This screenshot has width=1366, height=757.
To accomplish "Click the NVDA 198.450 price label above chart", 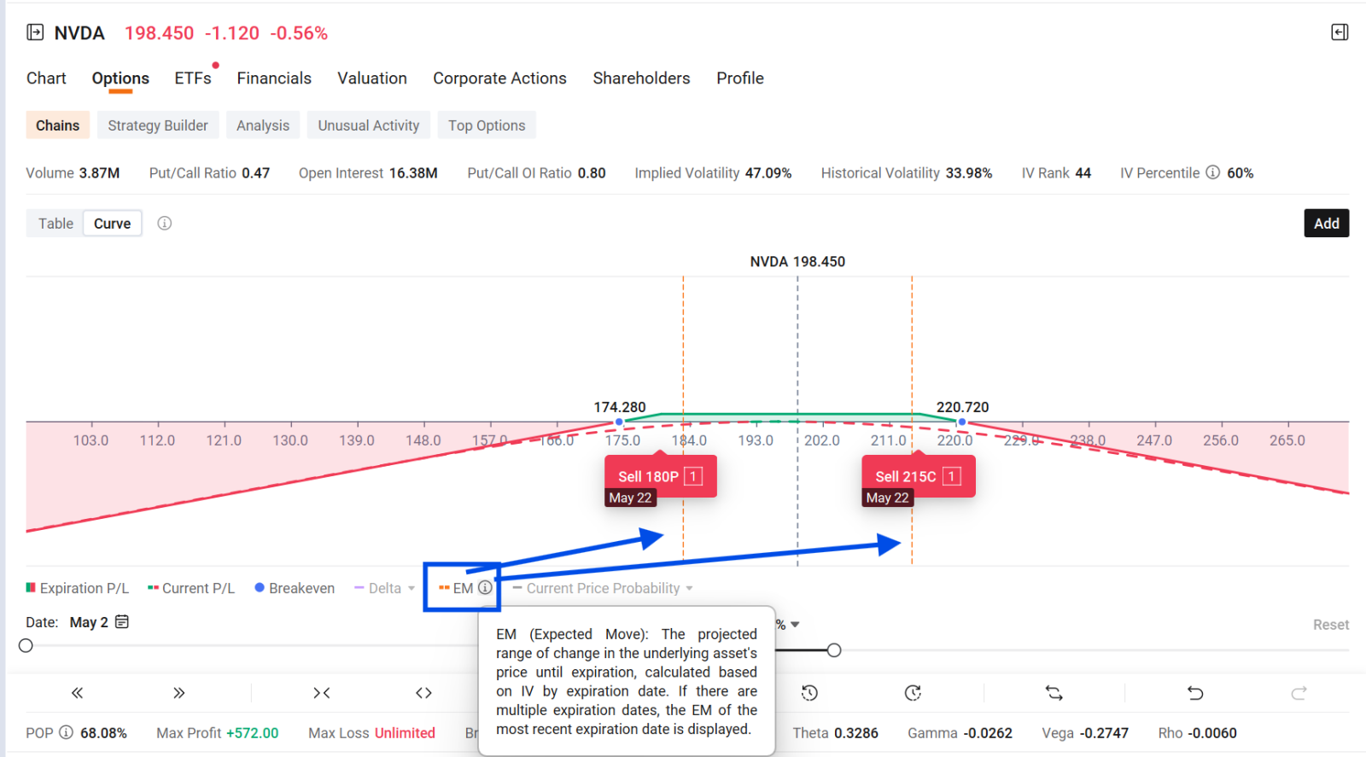I will click(797, 261).
